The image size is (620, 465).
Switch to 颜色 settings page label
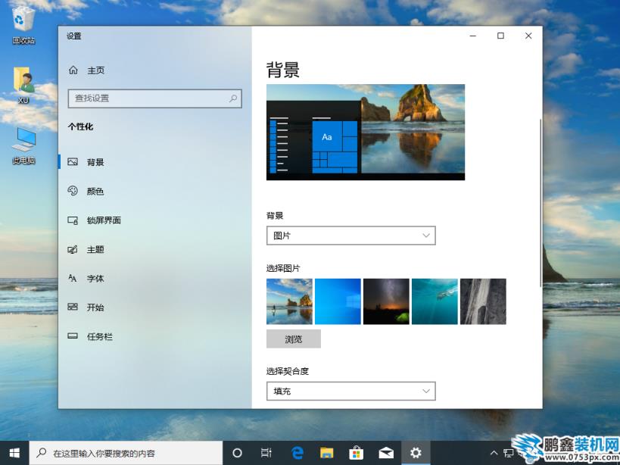95,192
